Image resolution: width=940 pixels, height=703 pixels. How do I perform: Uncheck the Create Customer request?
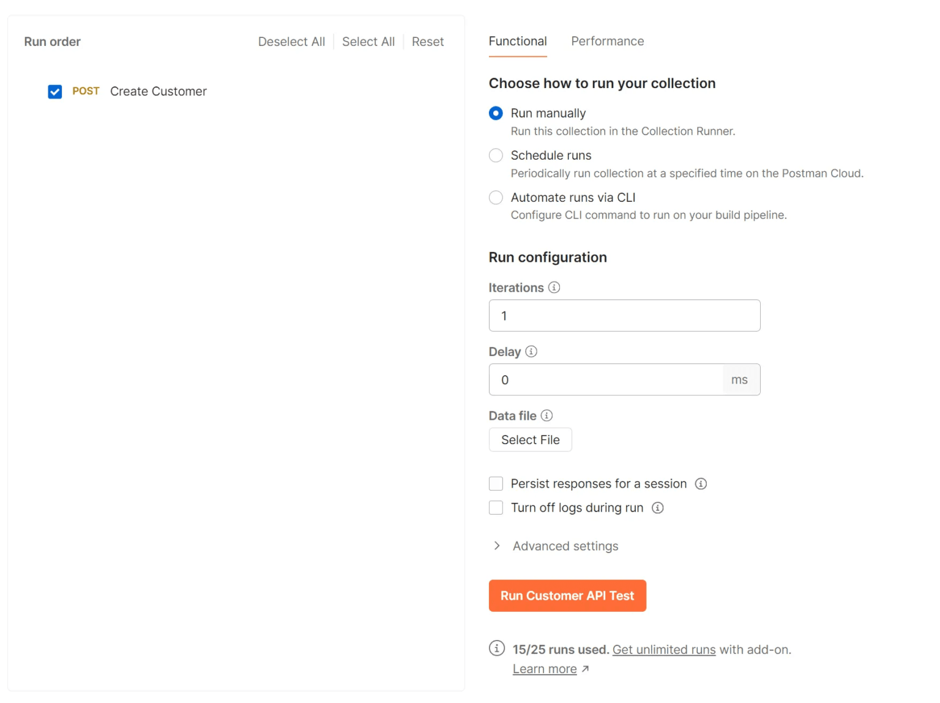tap(55, 91)
